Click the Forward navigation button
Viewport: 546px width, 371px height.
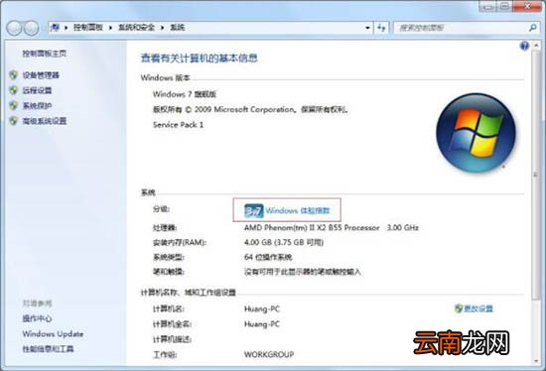click(x=31, y=28)
